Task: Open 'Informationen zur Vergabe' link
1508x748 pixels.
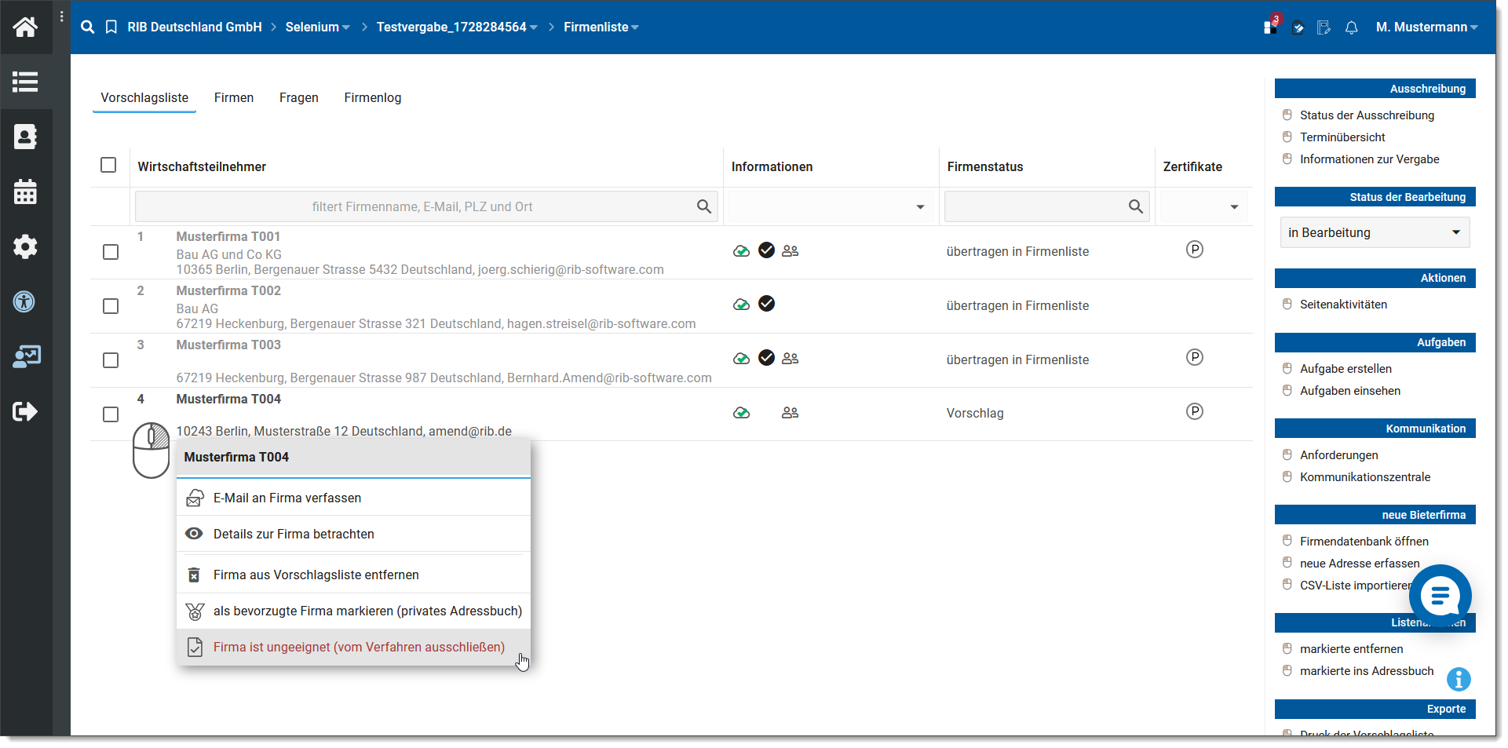Action: (x=1369, y=159)
